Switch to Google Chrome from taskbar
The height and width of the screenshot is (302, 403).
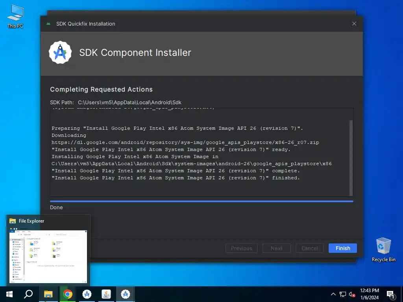tap(68, 294)
